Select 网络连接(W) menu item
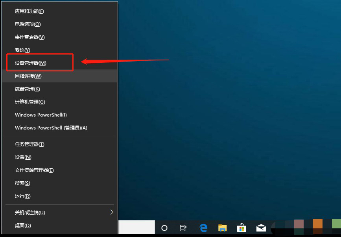This screenshot has width=341, height=237. (x=28, y=76)
